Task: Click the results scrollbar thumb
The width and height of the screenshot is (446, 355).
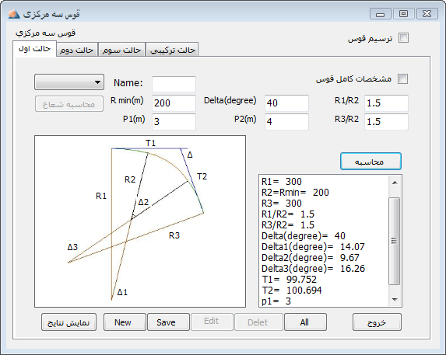Action: [394, 241]
